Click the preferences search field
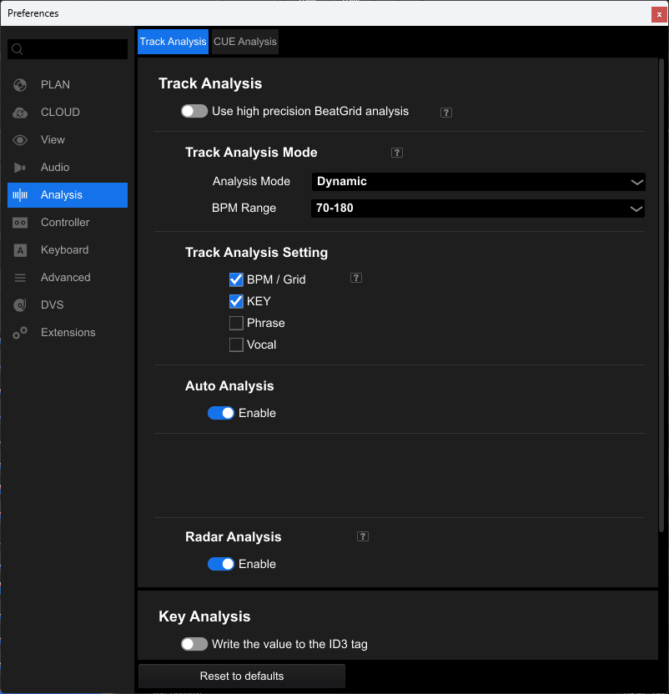The width and height of the screenshot is (669, 694). click(68, 49)
